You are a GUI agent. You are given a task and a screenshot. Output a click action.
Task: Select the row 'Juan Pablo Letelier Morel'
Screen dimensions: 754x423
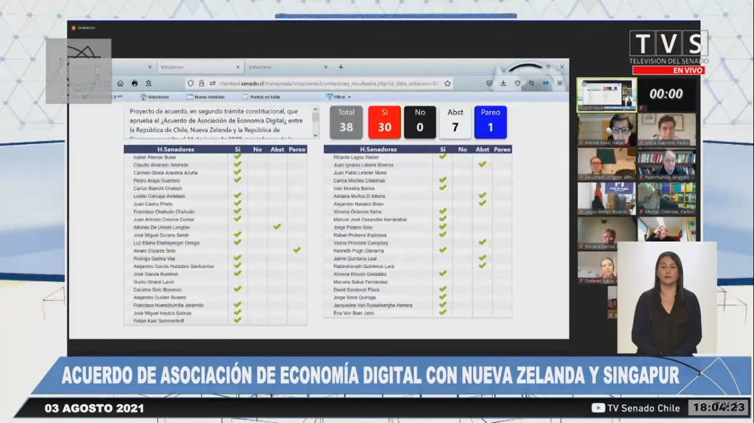point(418,173)
